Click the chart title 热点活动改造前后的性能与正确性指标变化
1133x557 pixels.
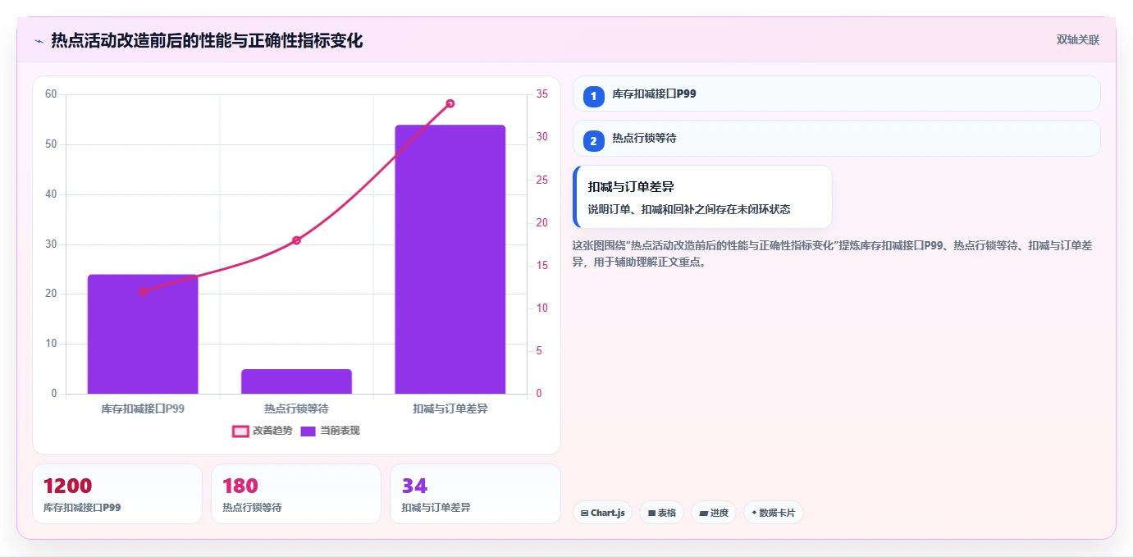(207, 40)
